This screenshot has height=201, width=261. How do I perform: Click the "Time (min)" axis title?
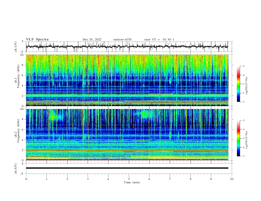click(132, 182)
